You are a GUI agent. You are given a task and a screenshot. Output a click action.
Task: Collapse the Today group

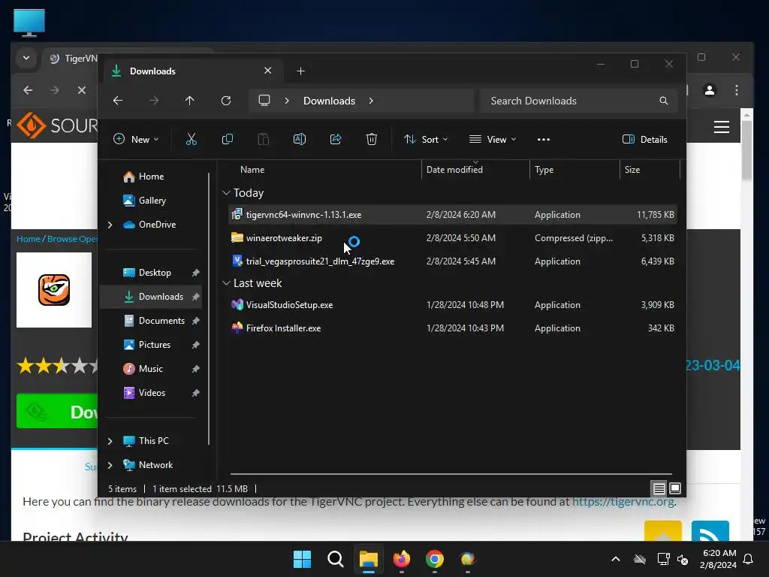tap(226, 193)
